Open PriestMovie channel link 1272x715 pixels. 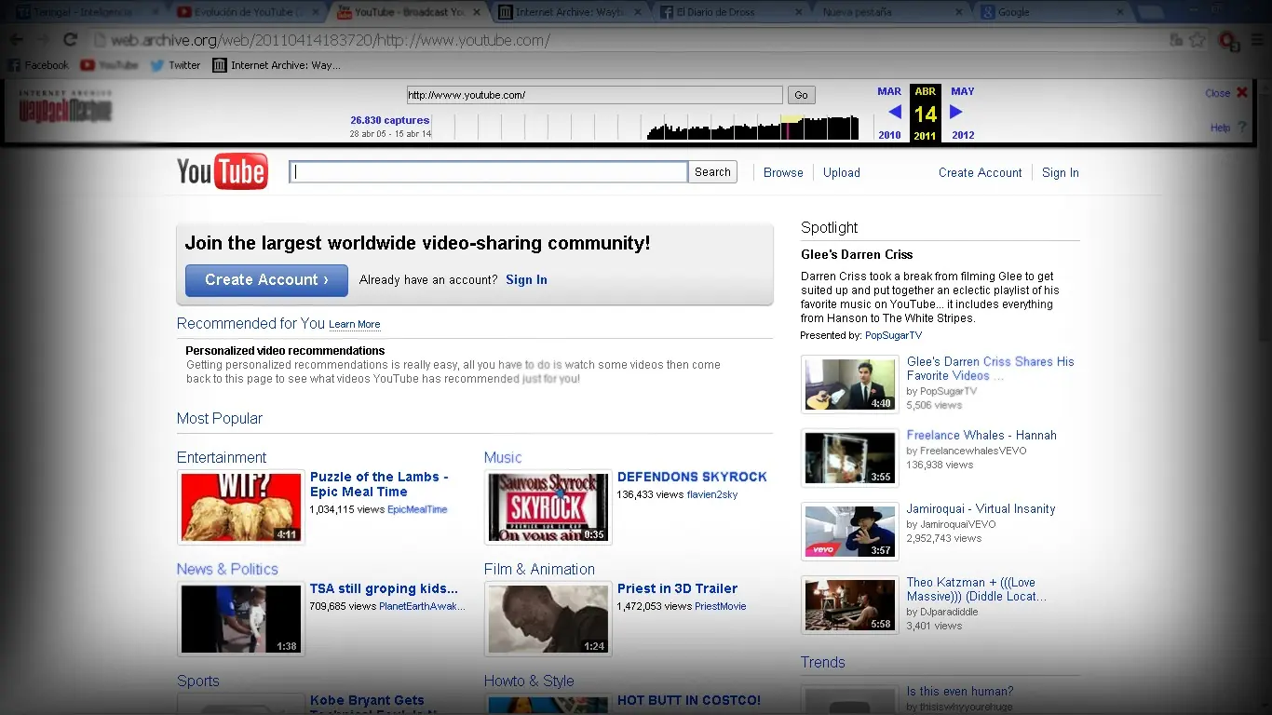pos(720,606)
